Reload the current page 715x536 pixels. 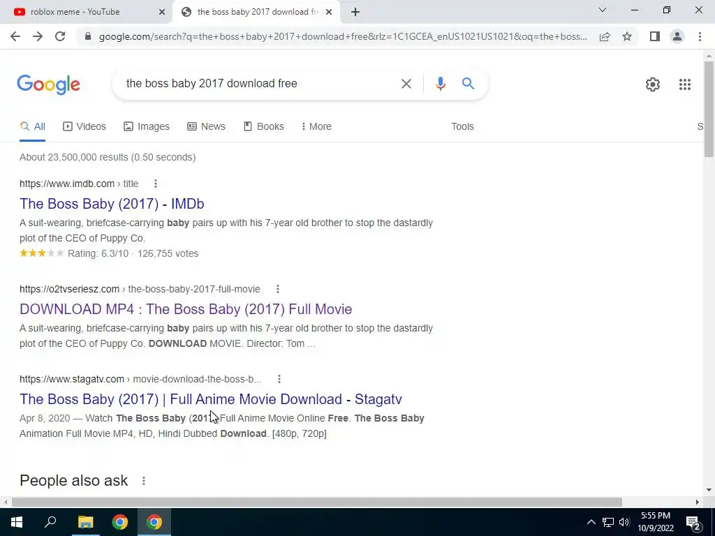(x=60, y=36)
